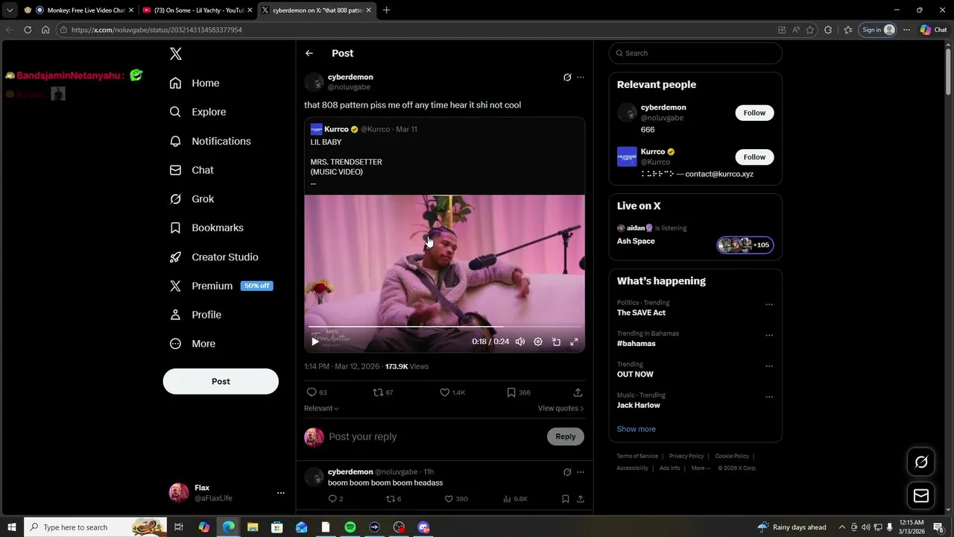Open the More menu in the sidebar
954x537 pixels.
click(192, 344)
